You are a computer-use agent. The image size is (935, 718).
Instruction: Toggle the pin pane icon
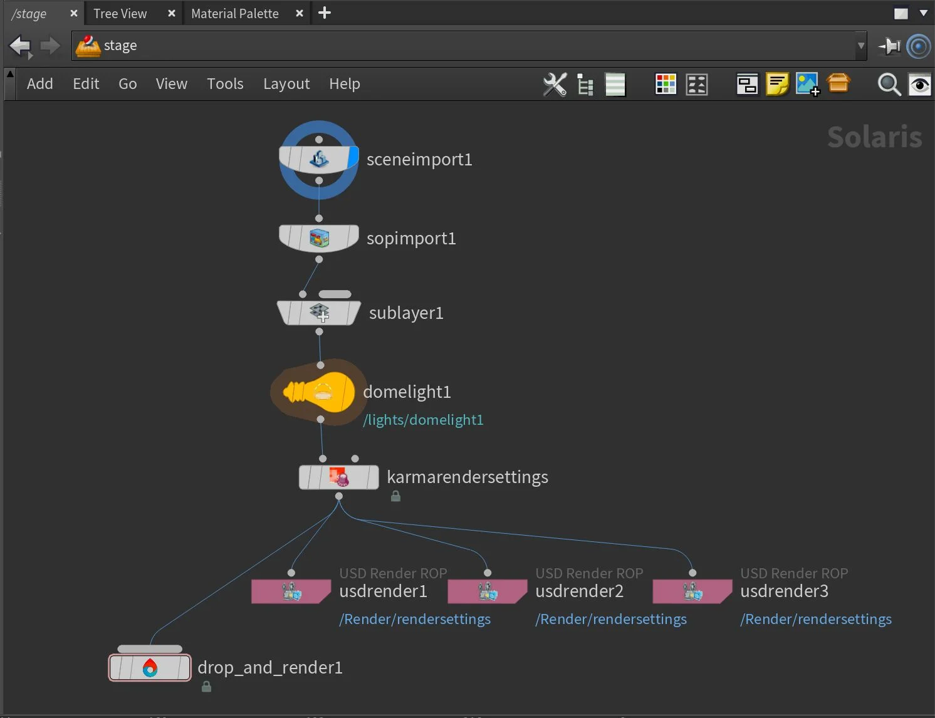point(889,46)
